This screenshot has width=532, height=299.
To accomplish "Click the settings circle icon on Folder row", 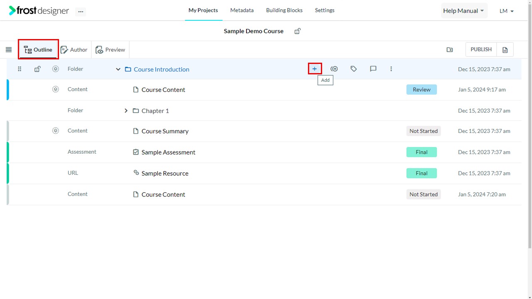I will (56, 69).
